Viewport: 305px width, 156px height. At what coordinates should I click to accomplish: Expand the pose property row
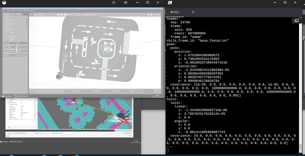pyautogui.click(x=4, y=53)
